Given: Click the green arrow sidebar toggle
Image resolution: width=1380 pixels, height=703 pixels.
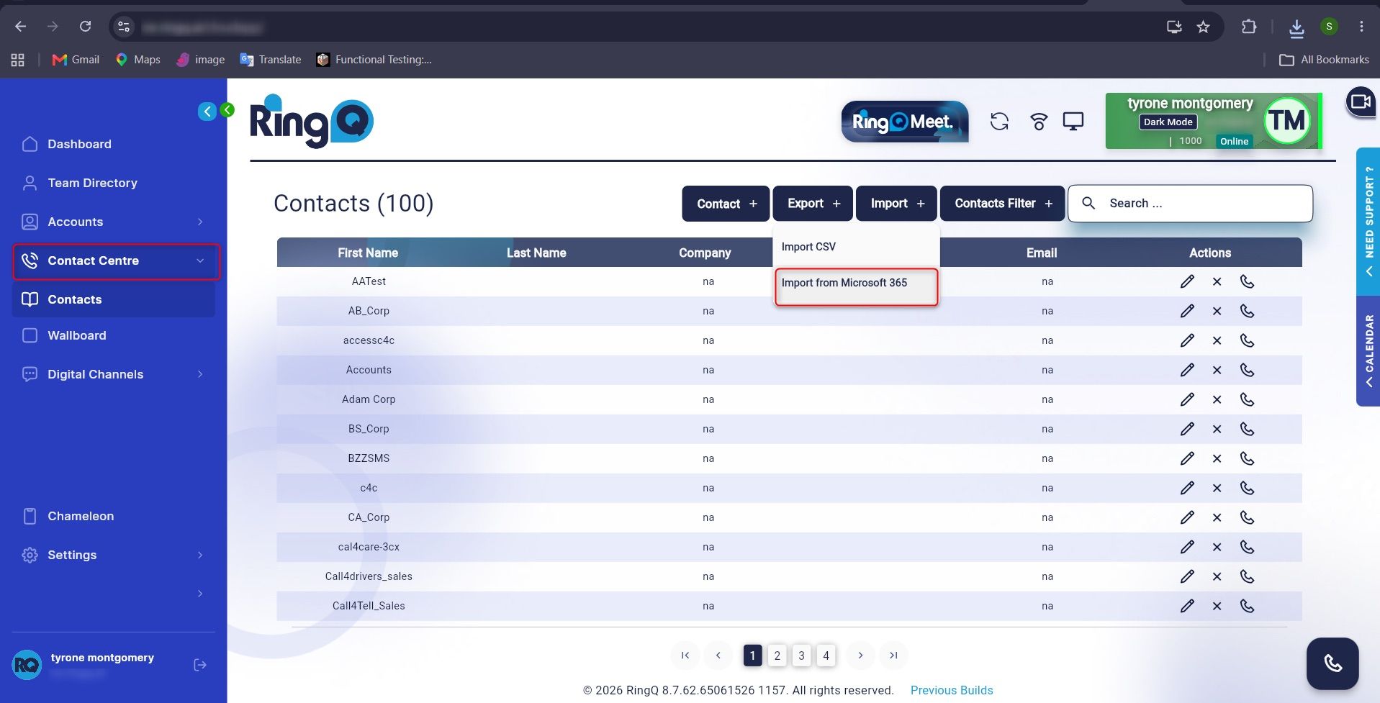Looking at the screenshot, I should 227,110.
